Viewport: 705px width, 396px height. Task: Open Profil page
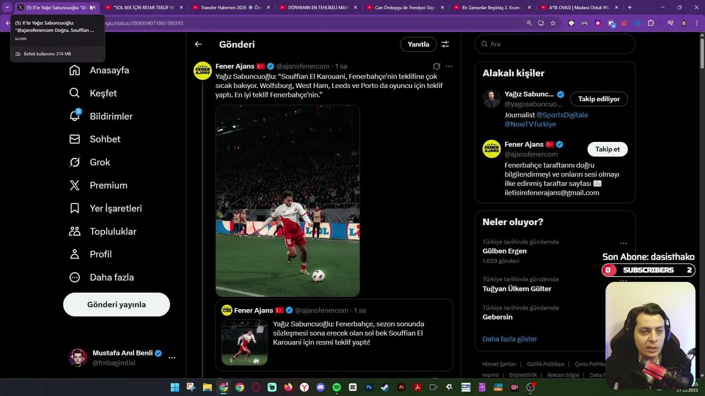coord(90,255)
